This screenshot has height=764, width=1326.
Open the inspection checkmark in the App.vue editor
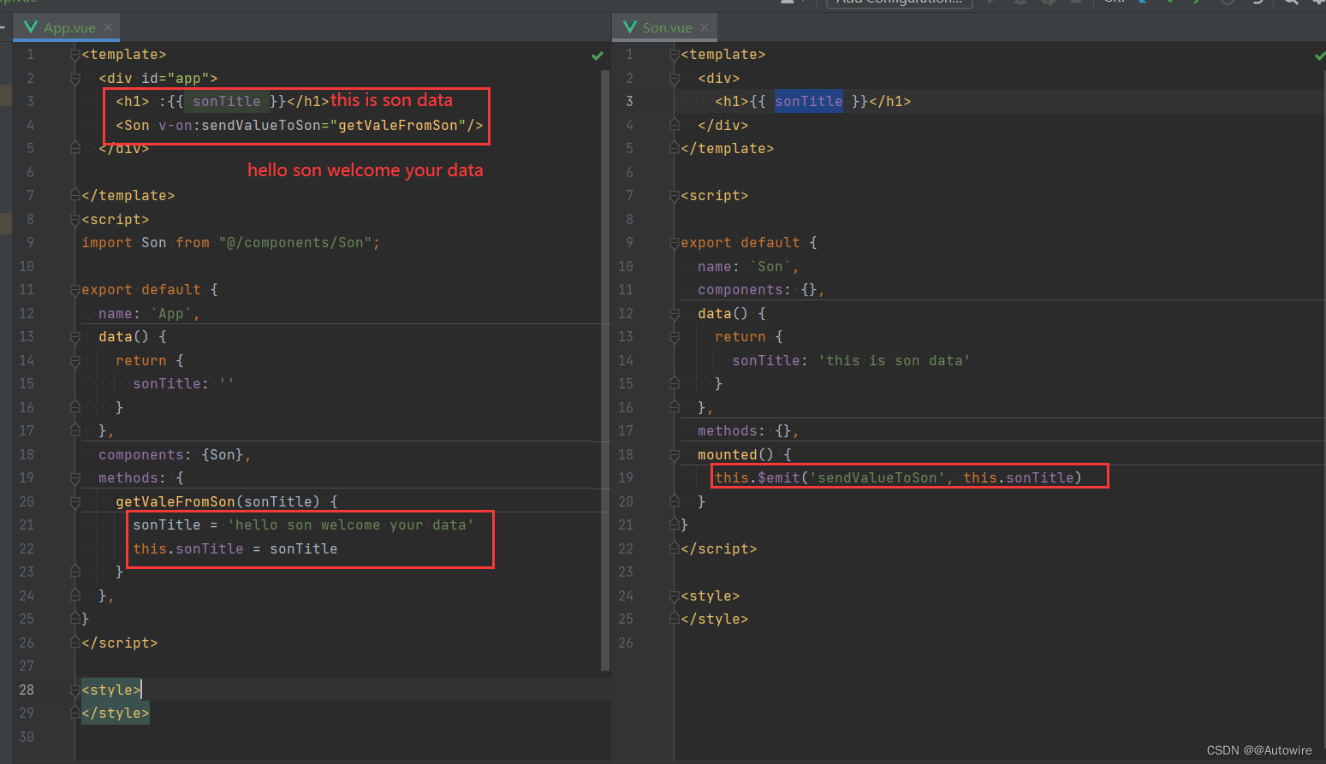pyautogui.click(x=598, y=56)
